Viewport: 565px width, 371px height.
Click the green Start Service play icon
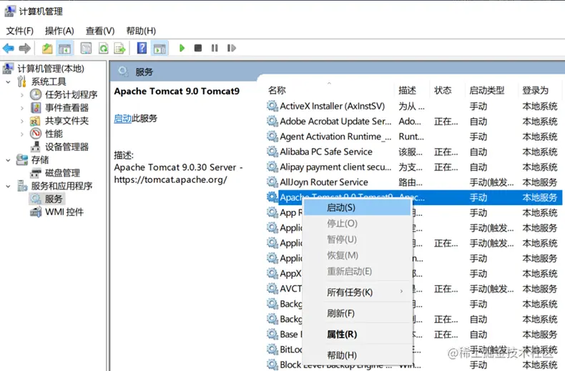coord(182,48)
